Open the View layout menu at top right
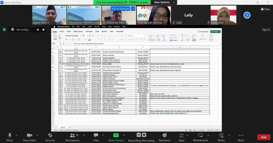Image resolution: width=273 pixels, height=143 pixels. (x=265, y=9)
